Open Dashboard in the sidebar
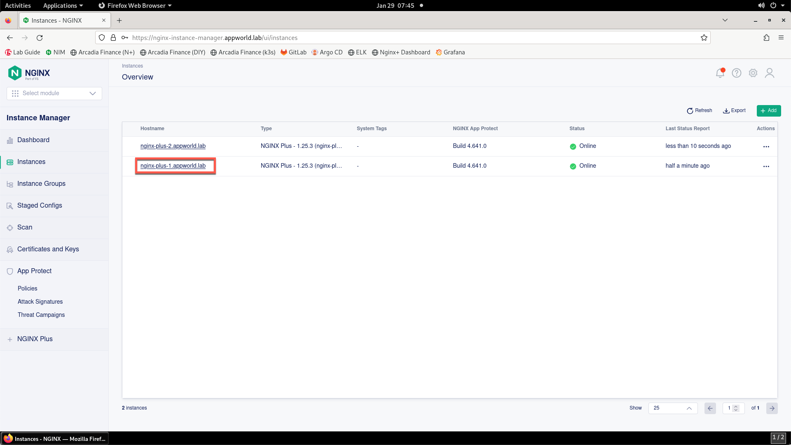Screen dimensions: 791x445 (x=54, y=140)
